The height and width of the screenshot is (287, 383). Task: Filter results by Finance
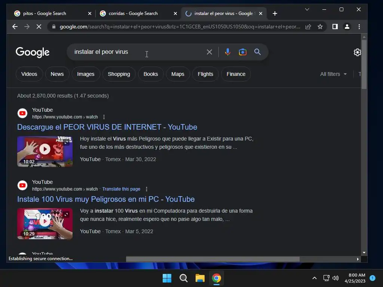236,74
